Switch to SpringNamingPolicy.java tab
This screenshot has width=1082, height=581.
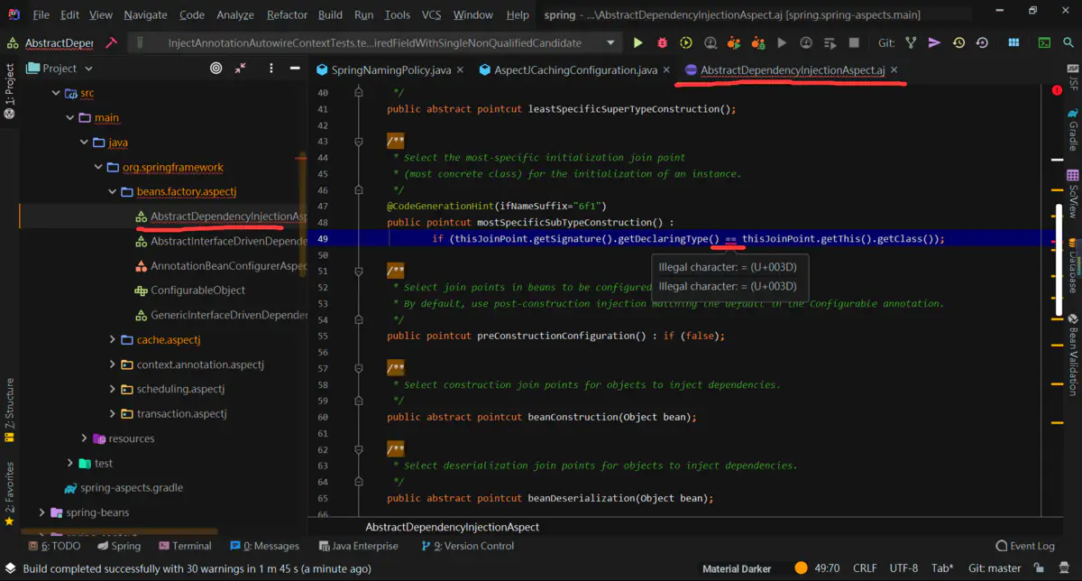tap(390, 70)
